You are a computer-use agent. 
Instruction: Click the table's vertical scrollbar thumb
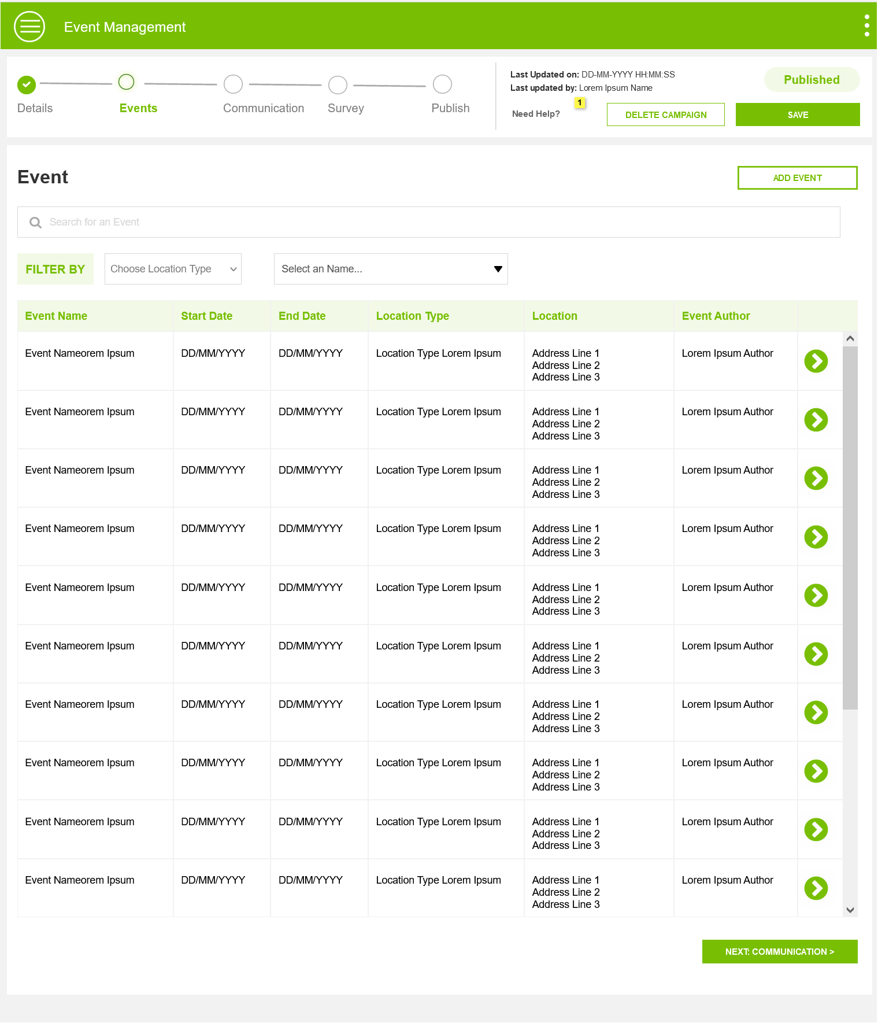850,526
